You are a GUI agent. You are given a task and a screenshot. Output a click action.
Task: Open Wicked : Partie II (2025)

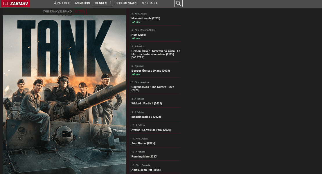click(x=147, y=104)
